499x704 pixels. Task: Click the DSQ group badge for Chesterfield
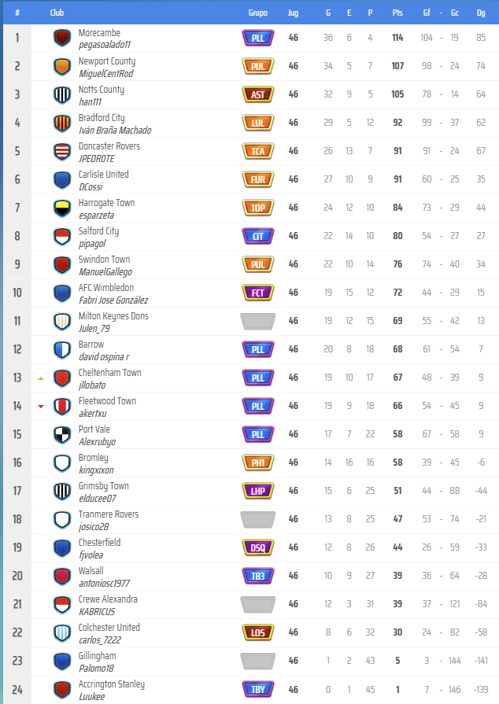[257, 547]
